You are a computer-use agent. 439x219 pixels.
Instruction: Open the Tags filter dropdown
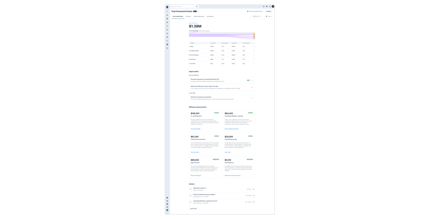[268, 17]
